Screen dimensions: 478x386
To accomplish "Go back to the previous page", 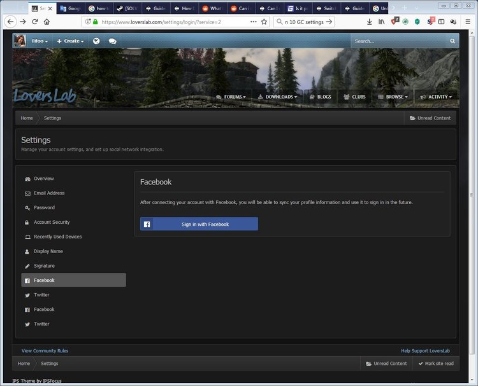I will (x=10, y=22).
